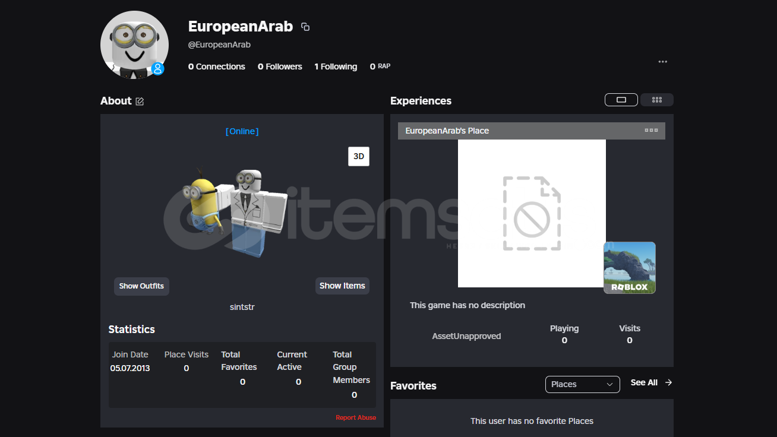Click 'This user has no favorite Places' text
777x437 pixels.
532,421
